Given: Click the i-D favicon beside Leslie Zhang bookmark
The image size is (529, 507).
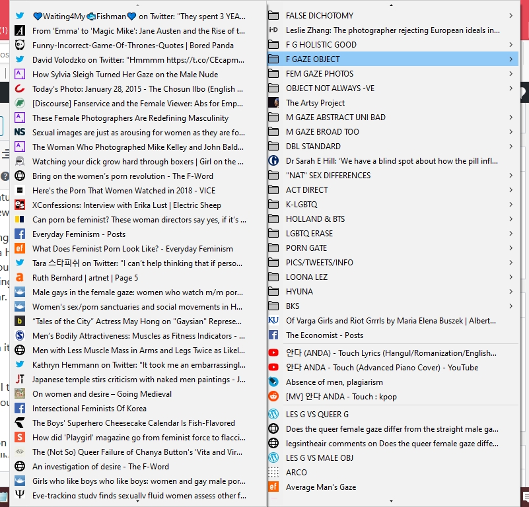Looking at the screenshot, I should click(x=273, y=30).
